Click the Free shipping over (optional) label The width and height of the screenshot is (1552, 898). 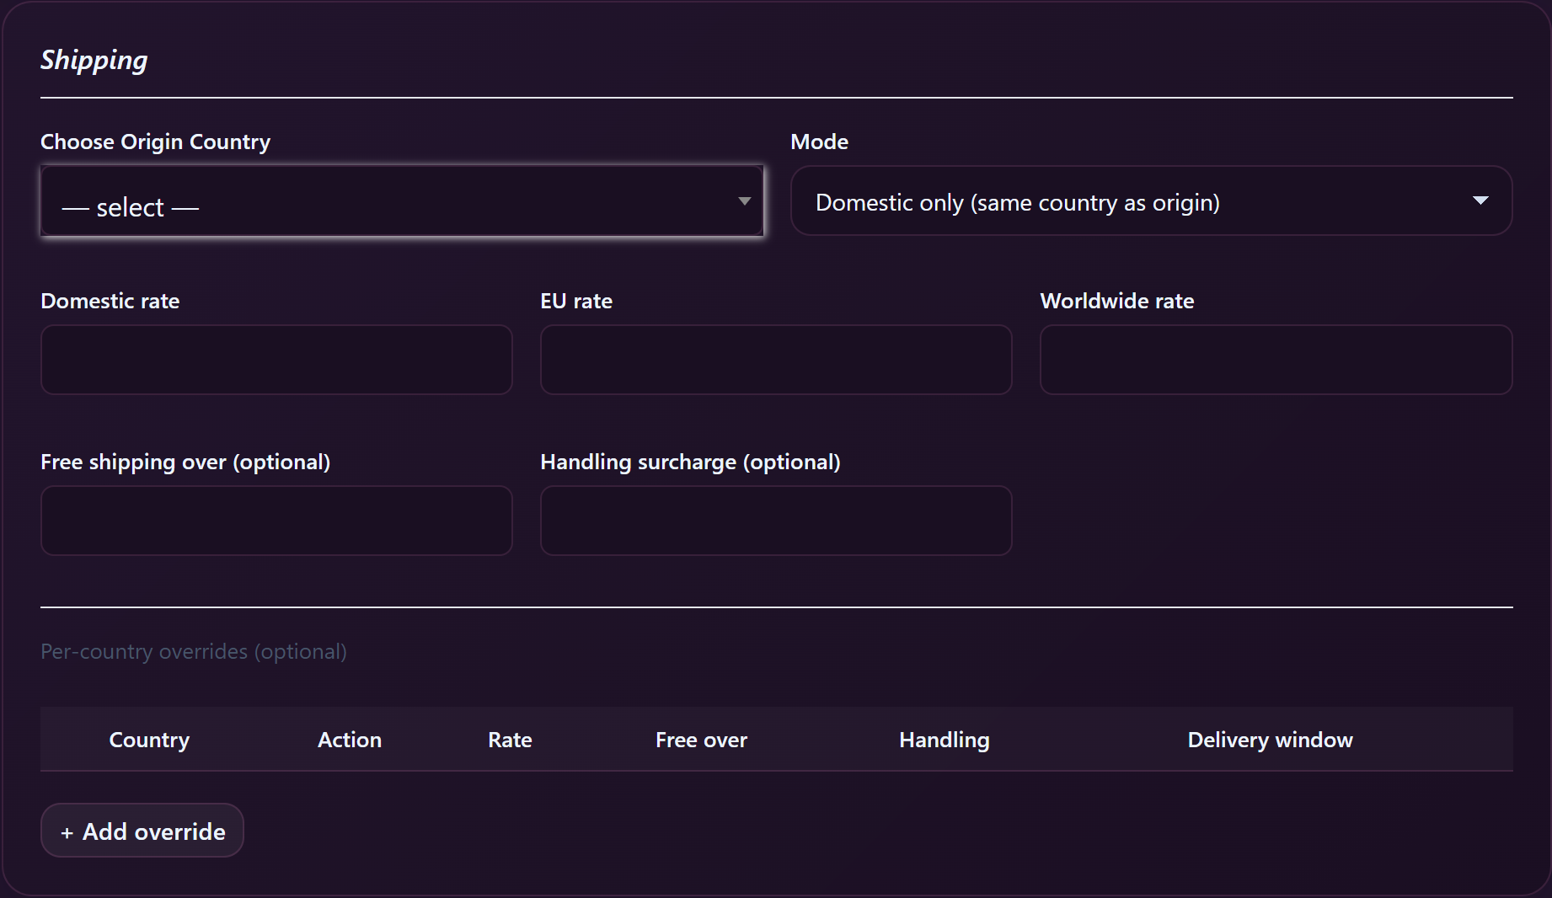(x=185, y=462)
